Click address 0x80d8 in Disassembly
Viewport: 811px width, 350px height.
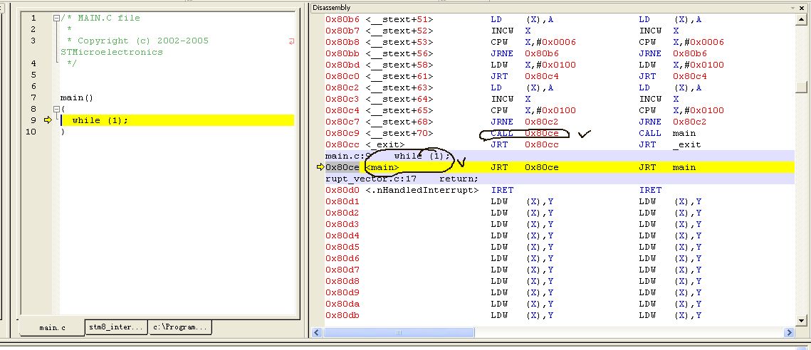coord(342,281)
